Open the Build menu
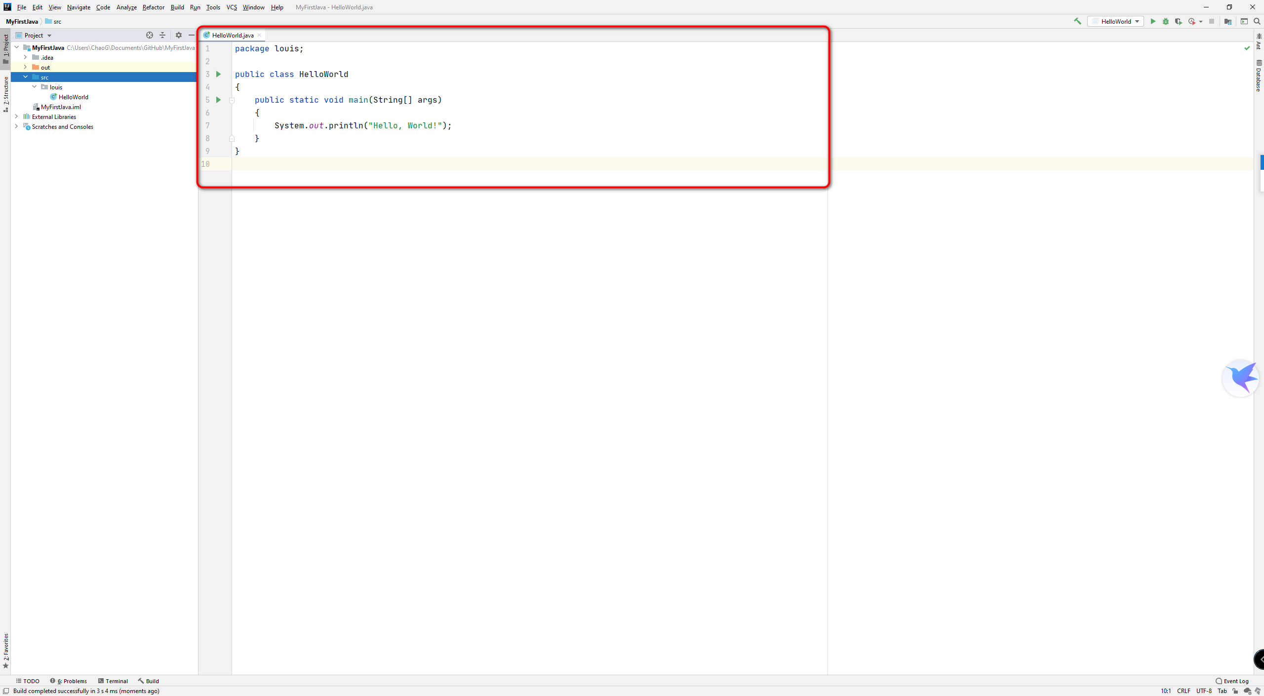The height and width of the screenshot is (696, 1264). (177, 7)
